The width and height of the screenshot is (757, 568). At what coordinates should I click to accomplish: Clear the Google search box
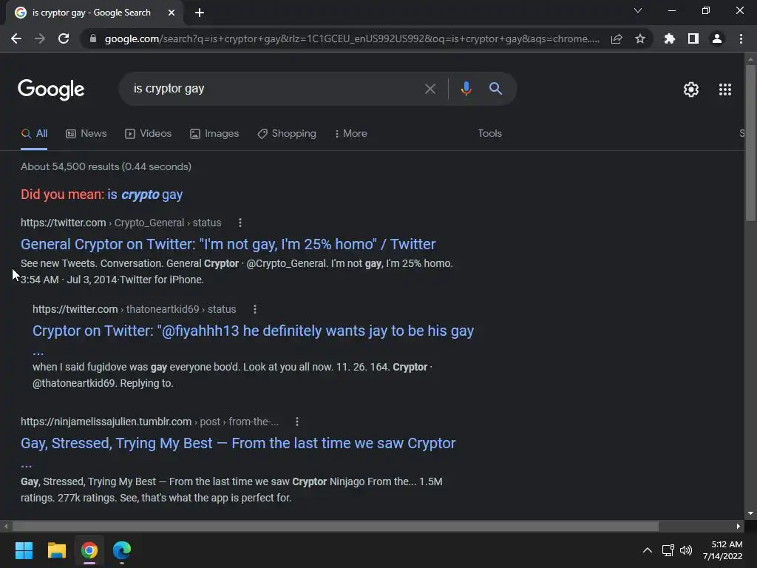430,89
